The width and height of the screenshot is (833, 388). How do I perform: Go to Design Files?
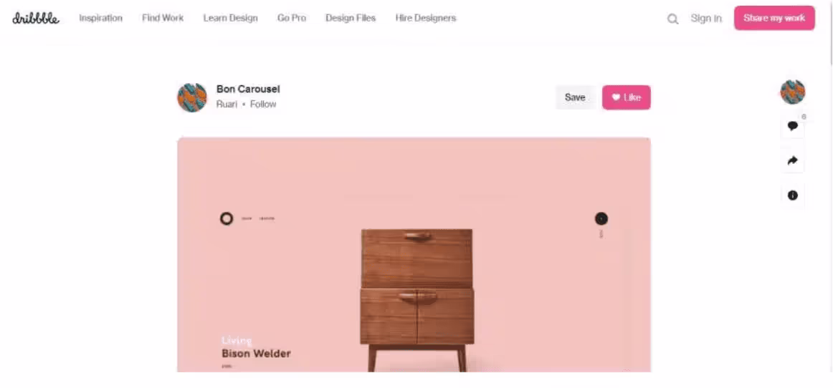[x=351, y=18]
